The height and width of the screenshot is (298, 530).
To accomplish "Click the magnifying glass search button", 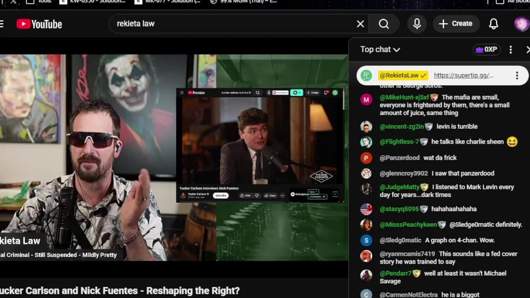I will [384, 24].
